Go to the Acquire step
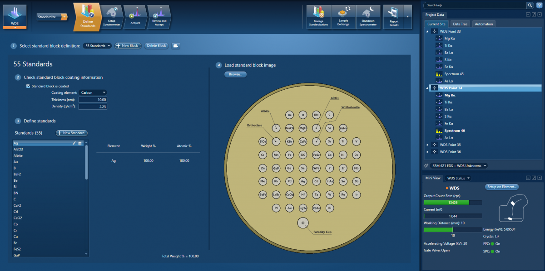 (x=135, y=16)
